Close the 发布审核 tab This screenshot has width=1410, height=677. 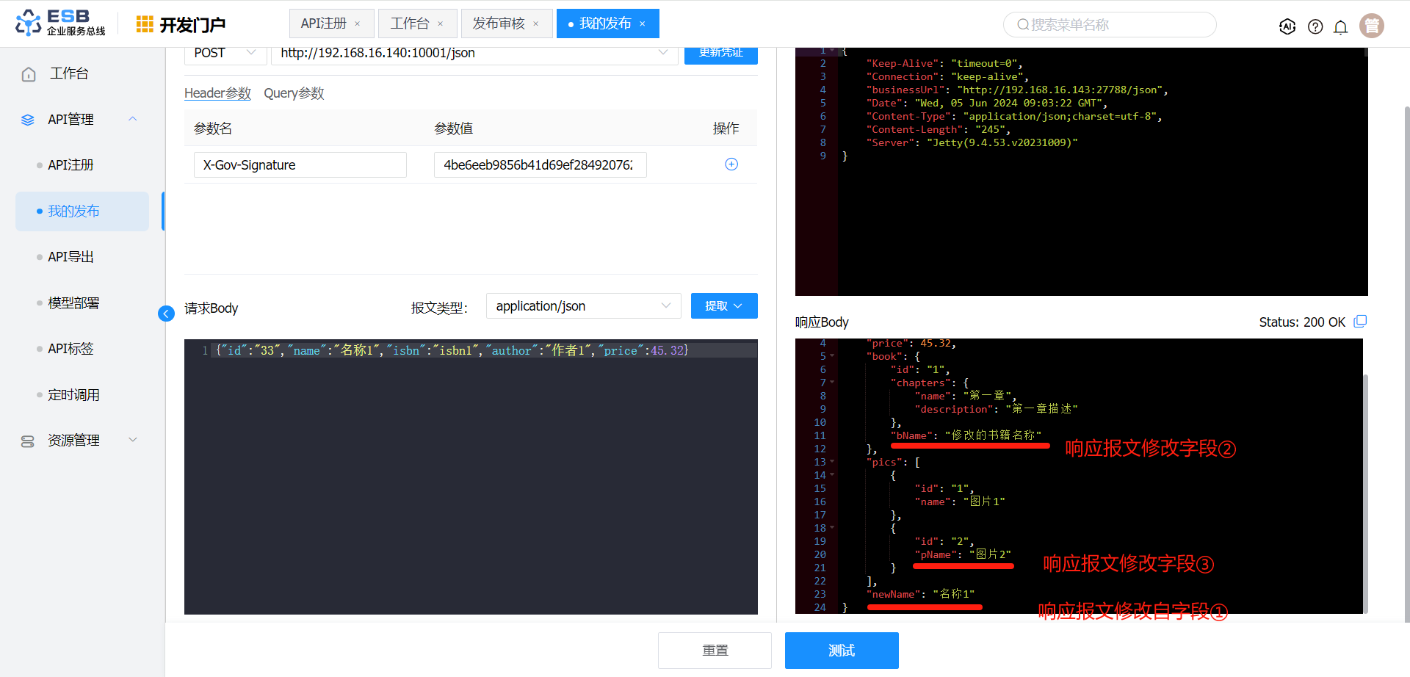pos(536,24)
